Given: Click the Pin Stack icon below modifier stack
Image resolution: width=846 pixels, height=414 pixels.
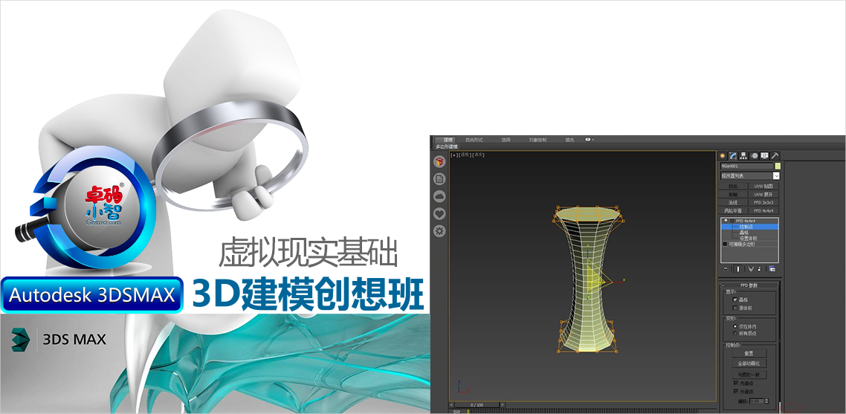Looking at the screenshot, I should 726,269.
